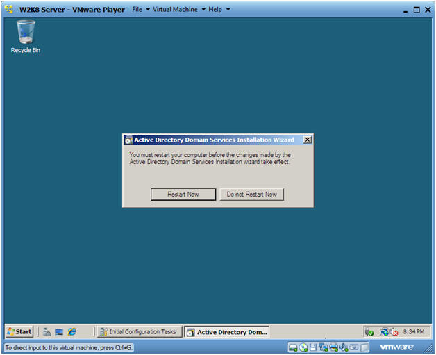The width and height of the screenshot is (436, 355).
Task: Click the muted volume tray icon
Action: pyautogui.click(x=394, y=332)
